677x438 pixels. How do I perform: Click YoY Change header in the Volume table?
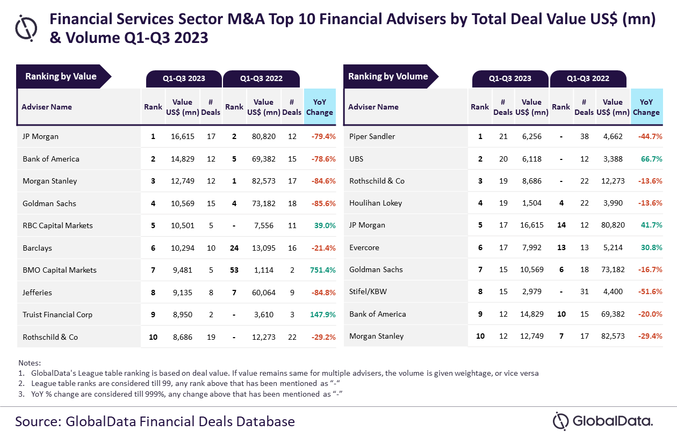(x=646, y=107)
